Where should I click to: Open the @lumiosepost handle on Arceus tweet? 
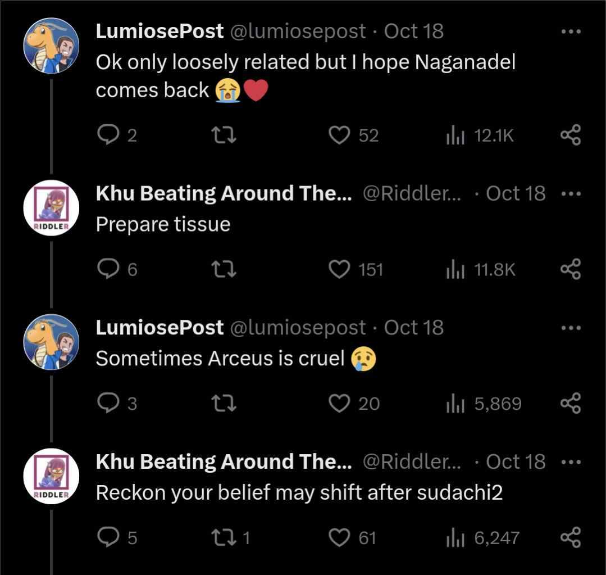298,328
